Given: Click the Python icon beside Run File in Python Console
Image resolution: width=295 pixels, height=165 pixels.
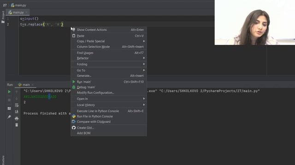Looking at the screenshot, I should (74, 116).
